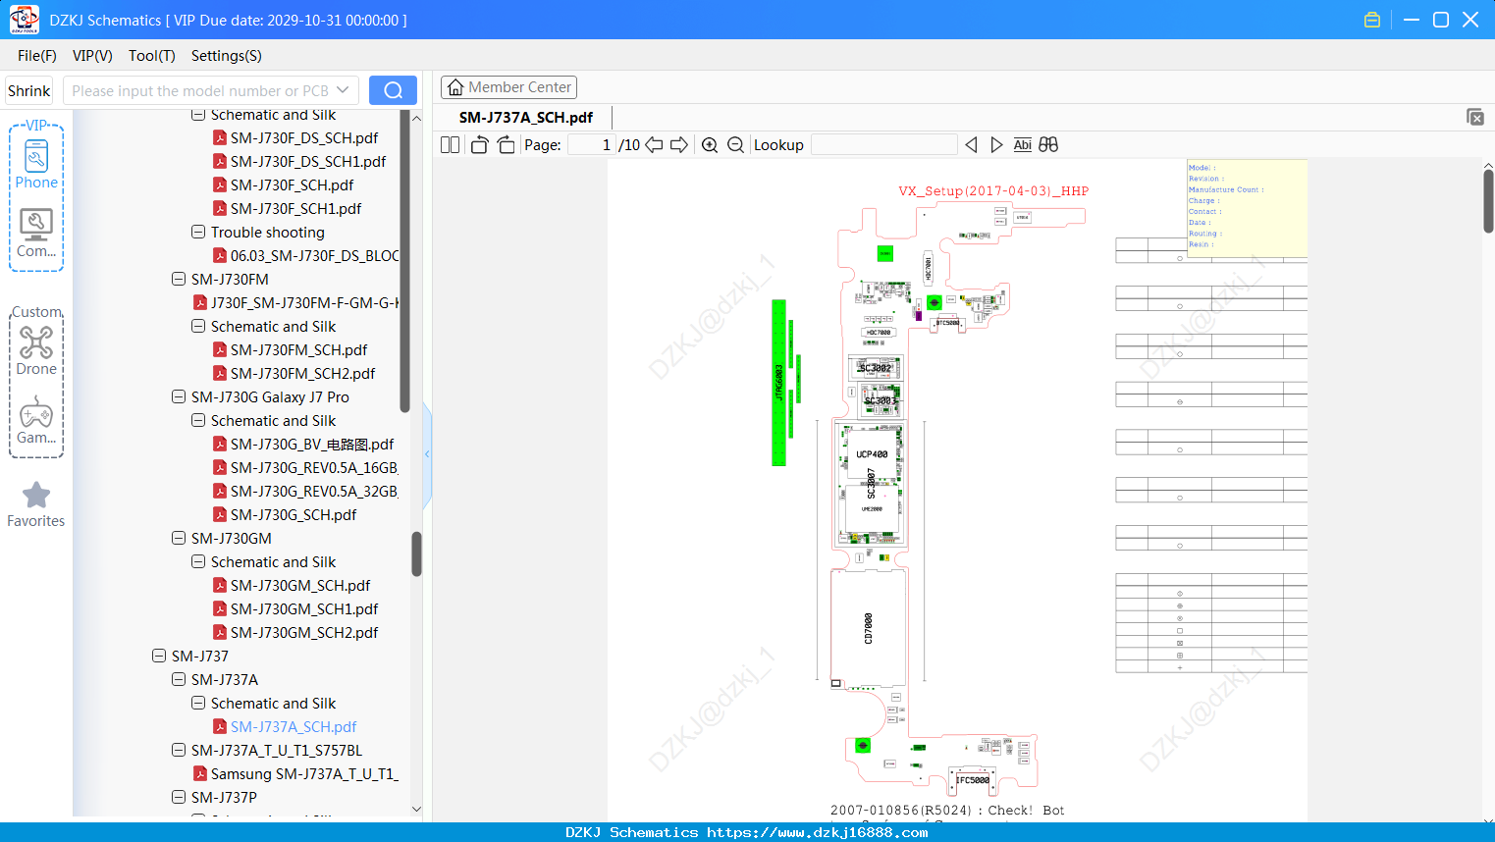1495x842 pixels.
Task: Open the File(F) menu
Action: point(37,56)
